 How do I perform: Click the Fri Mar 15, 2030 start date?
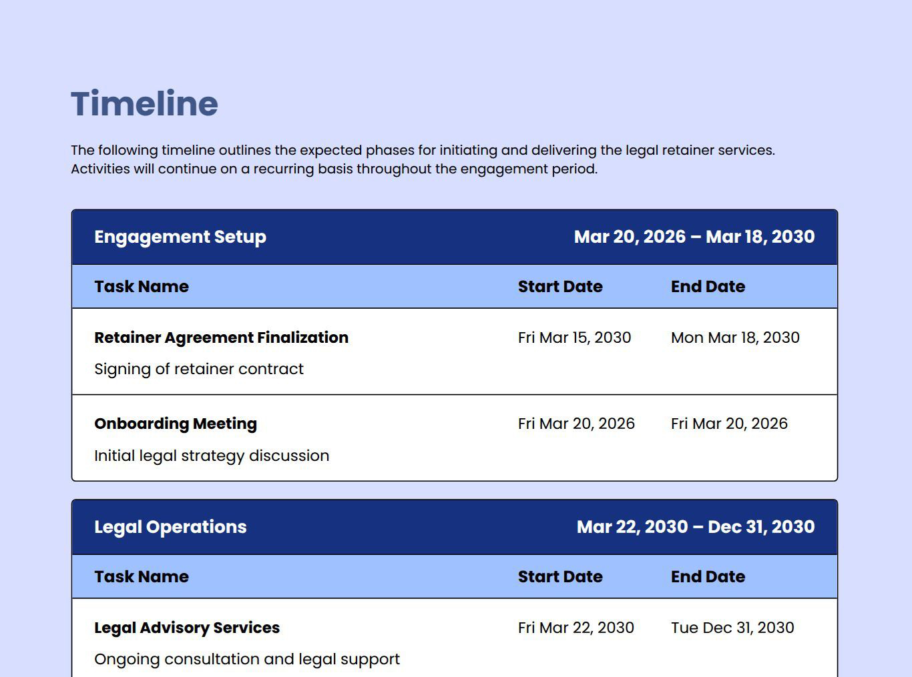point(574,337)
